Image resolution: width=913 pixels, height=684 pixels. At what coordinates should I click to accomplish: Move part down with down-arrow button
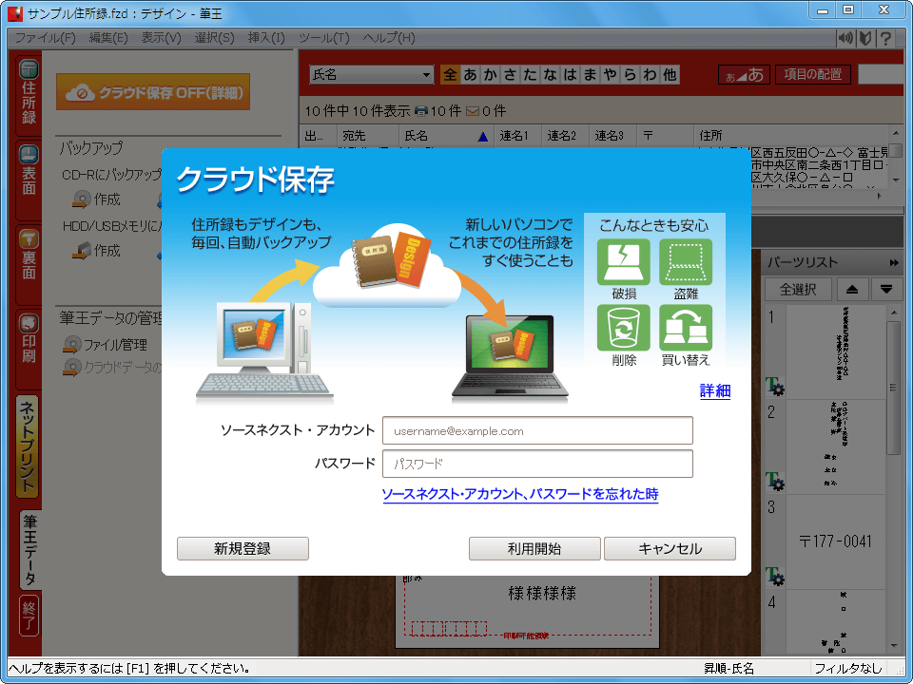pos(886,289)
